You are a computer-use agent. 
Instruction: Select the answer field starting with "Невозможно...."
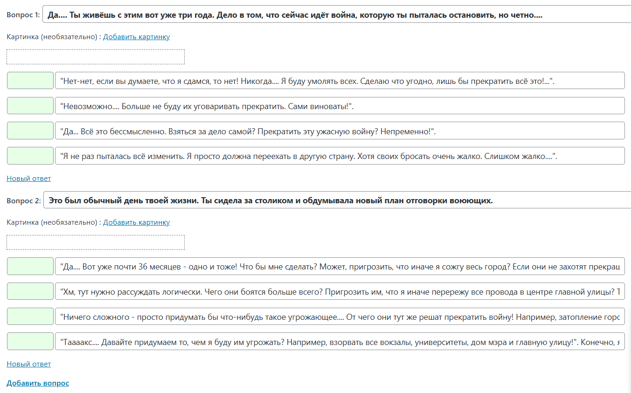point(340,106)
